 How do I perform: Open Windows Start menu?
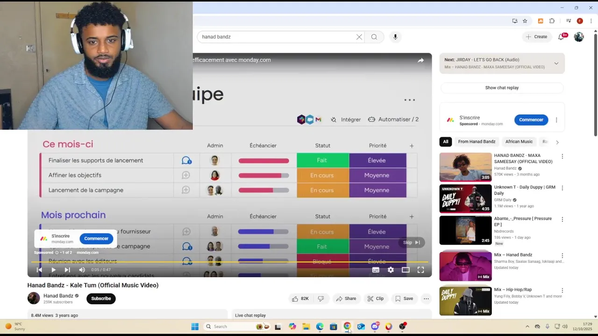pyautogui.click(x=195, y=327)
